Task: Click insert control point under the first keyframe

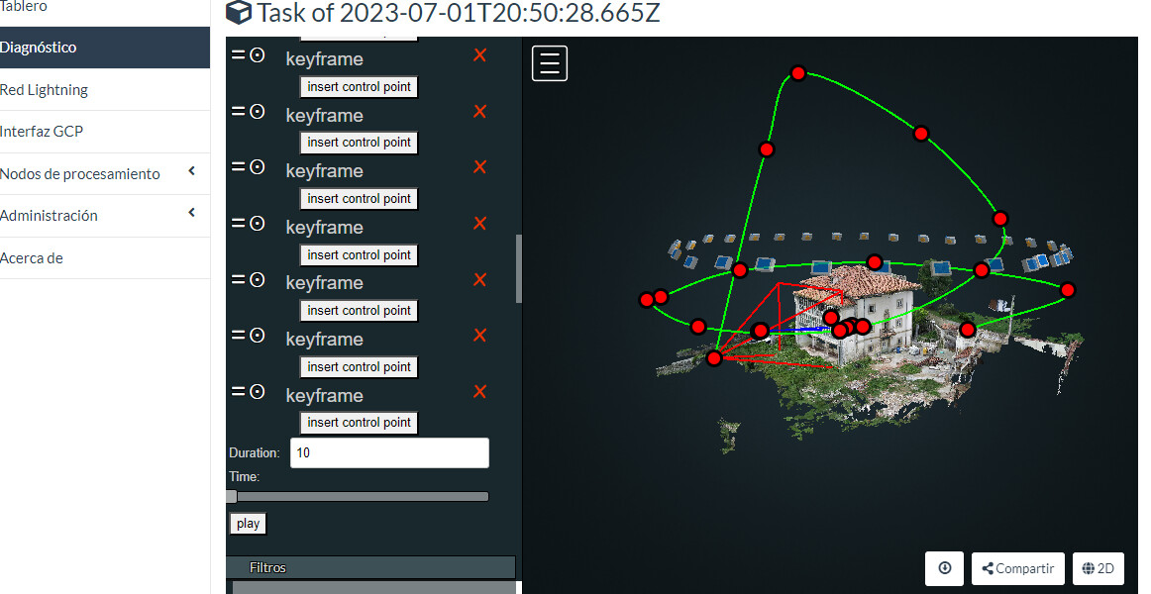Action: (x=359, y=86)
